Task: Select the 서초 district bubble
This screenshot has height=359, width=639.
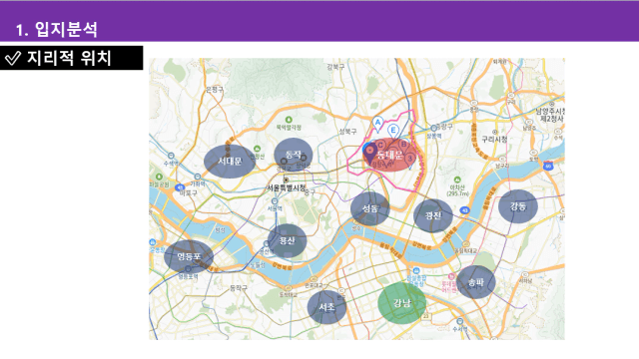Action: click(326, 307)
